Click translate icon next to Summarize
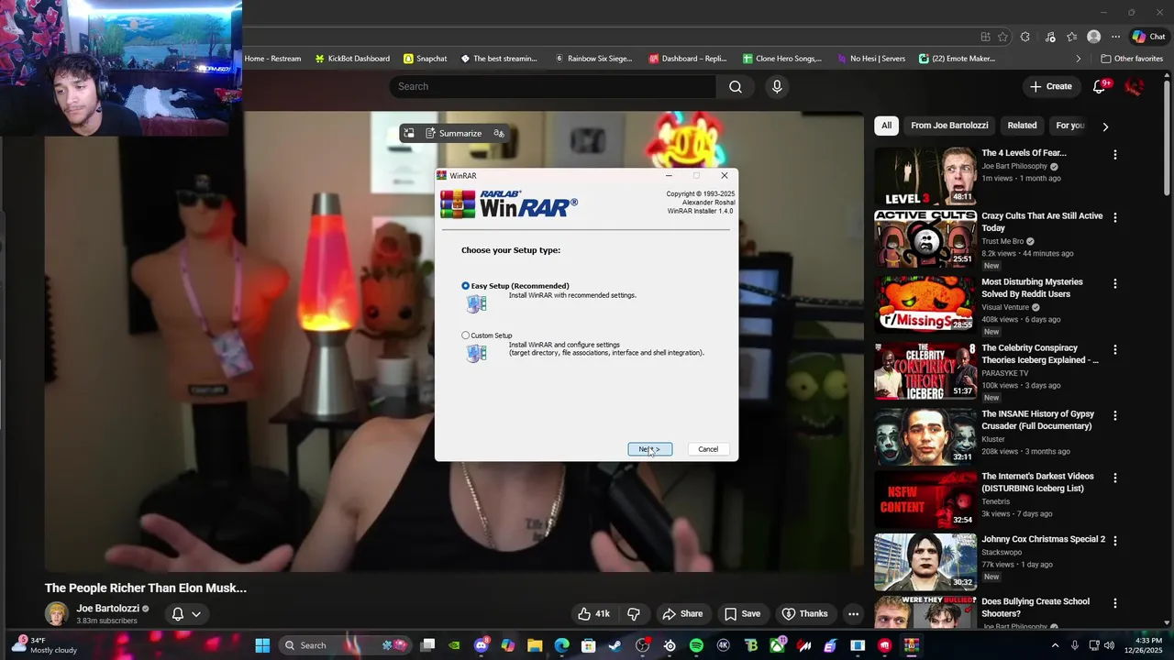 pyautogui.click(x=499, y=133)
